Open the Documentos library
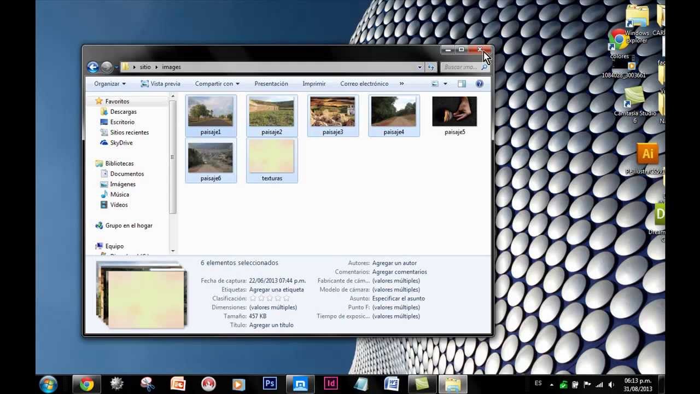Screen dimensions: 700x394 coord(127,174)
